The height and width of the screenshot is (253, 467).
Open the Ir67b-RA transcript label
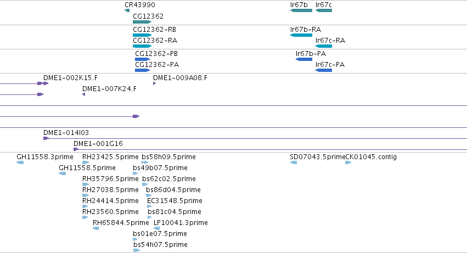click(306, 30)
